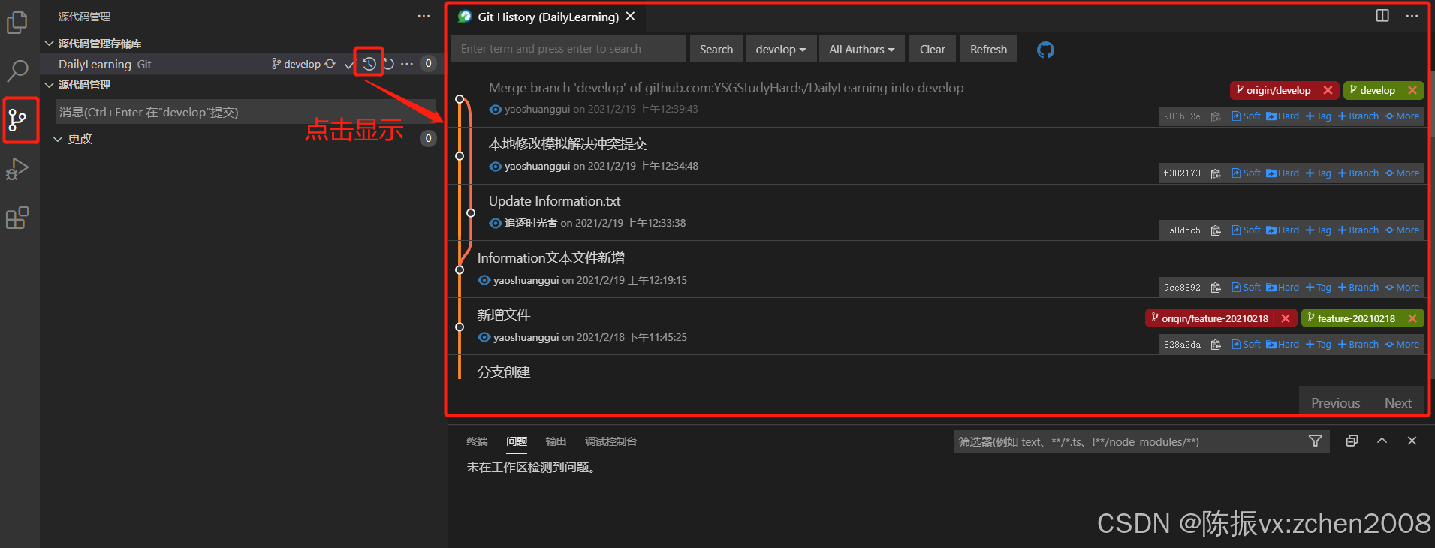
Task: Collapse all in the Problems panel
Action: [x=1352, y=441]
